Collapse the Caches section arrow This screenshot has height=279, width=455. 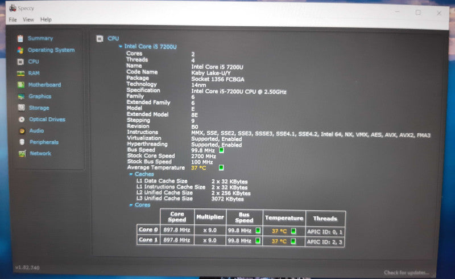[131, 174]
